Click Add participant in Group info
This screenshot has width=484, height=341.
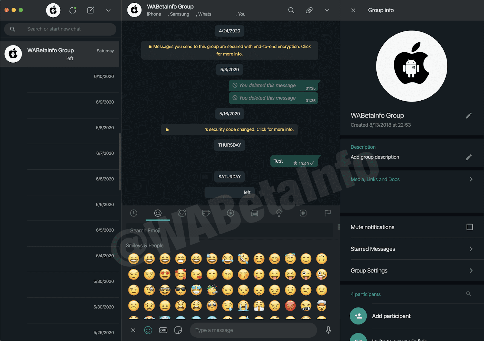click(391, 316)
